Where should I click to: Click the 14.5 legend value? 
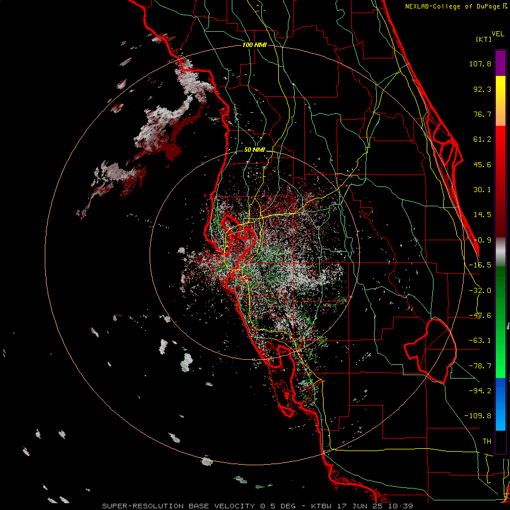(x=482, y=215)
